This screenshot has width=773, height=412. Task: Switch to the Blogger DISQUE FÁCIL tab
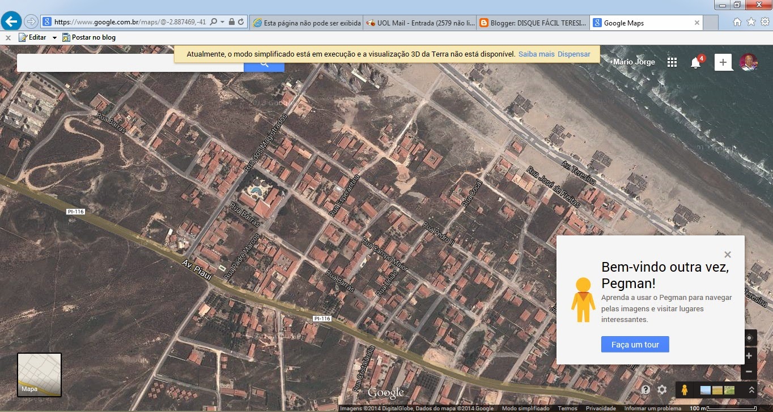click(533, 23)
